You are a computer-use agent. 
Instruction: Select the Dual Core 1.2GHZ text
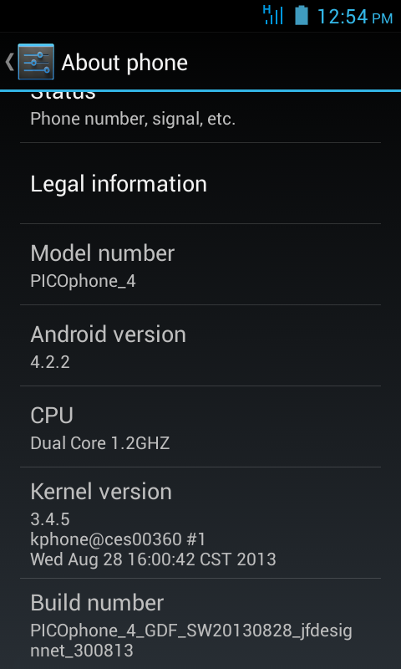pyautogui.click(x=100, y=443)
